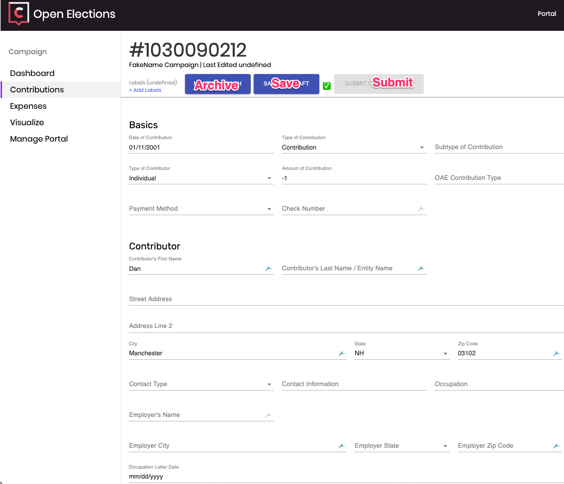Click the Contact Information field

tap(354, 384)
